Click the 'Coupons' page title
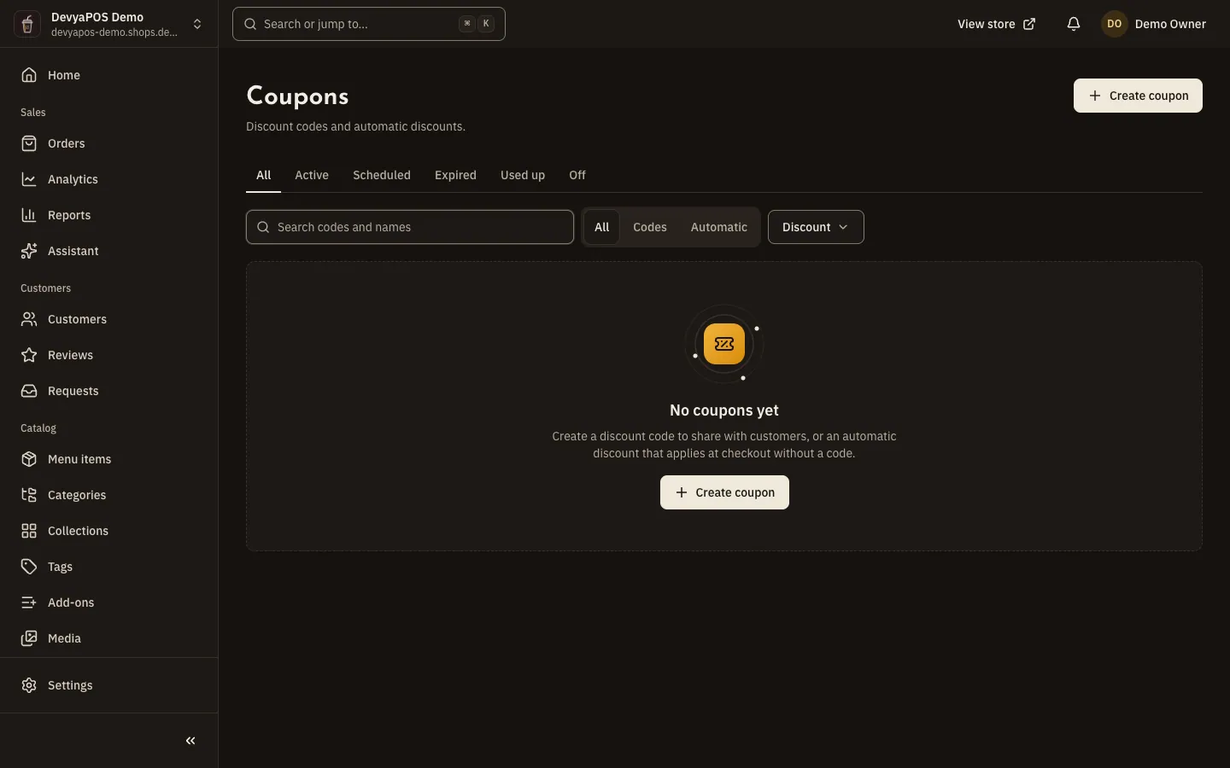Screen dimensions: 1230x768 point(297,96)
